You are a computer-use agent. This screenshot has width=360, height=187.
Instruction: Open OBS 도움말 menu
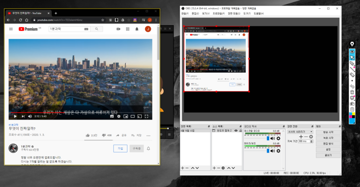(259, 13)
